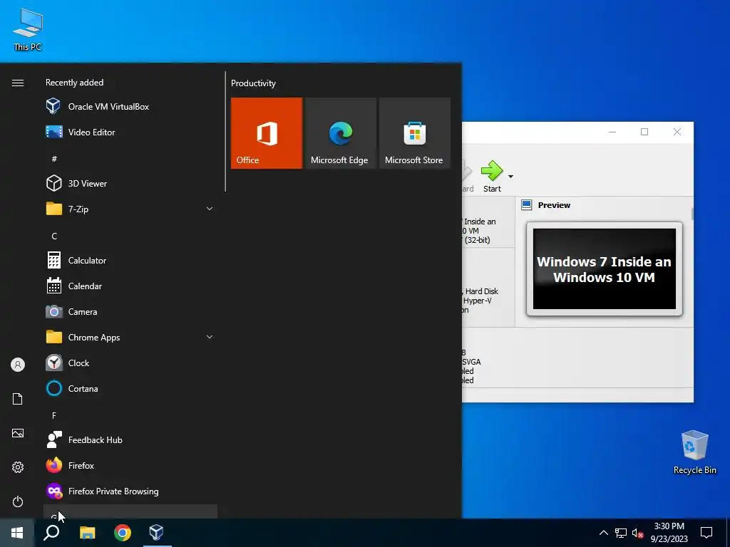Open 3D Viewer app
The image size is (730, 547).
130,183
